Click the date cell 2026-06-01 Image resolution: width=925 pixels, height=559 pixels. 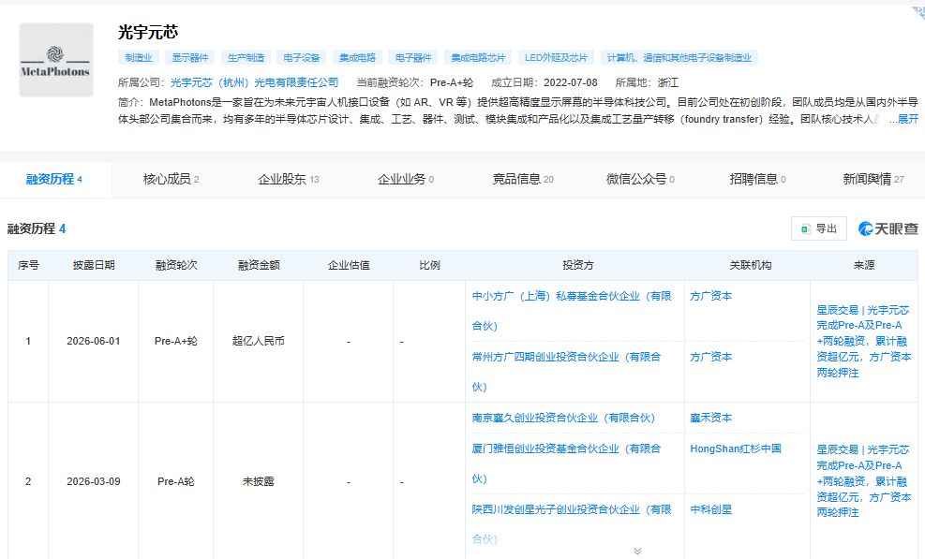(x=93, y=342)
